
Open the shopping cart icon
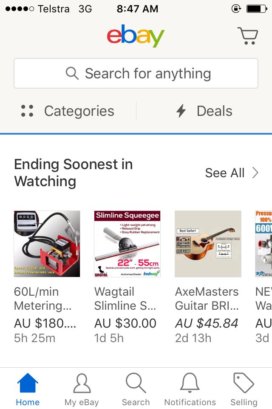pyautogui.click(x=247, y=36)
